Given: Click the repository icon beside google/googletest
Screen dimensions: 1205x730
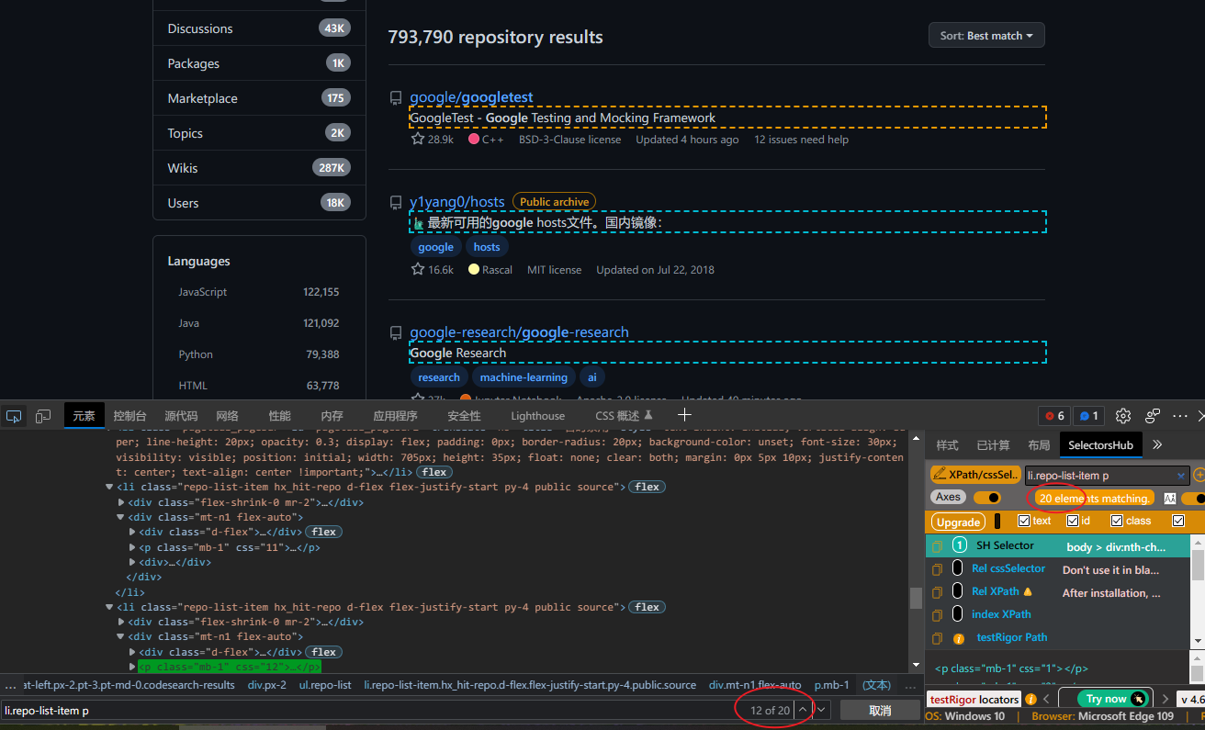Looking at the screenshot, I should (x=396, y=97).
